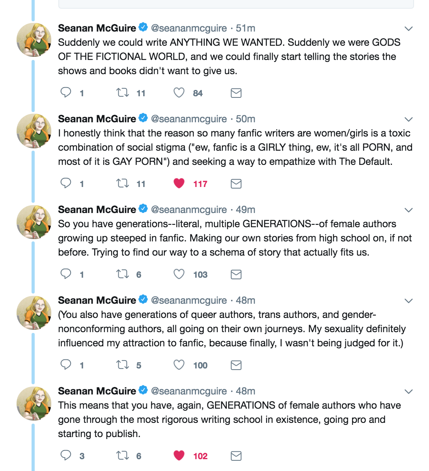
Task: Reply to the 51m tweet about GODS
Action: click(66, 93)
